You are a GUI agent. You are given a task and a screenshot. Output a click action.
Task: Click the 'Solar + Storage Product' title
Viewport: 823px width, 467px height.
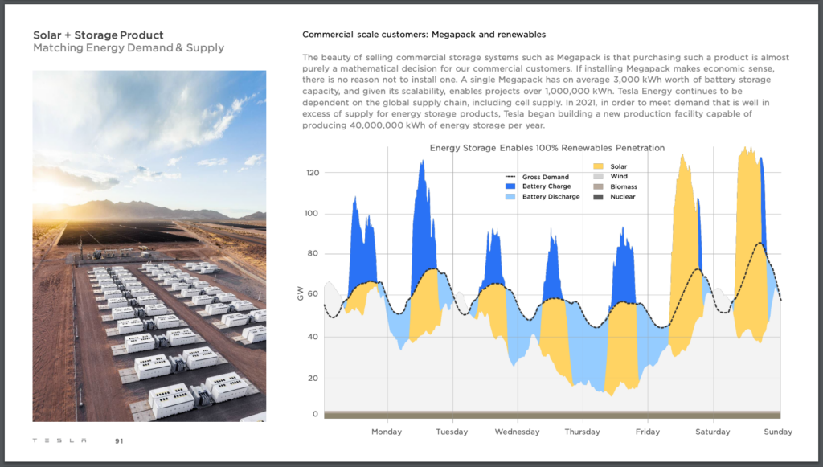(98, 35)
